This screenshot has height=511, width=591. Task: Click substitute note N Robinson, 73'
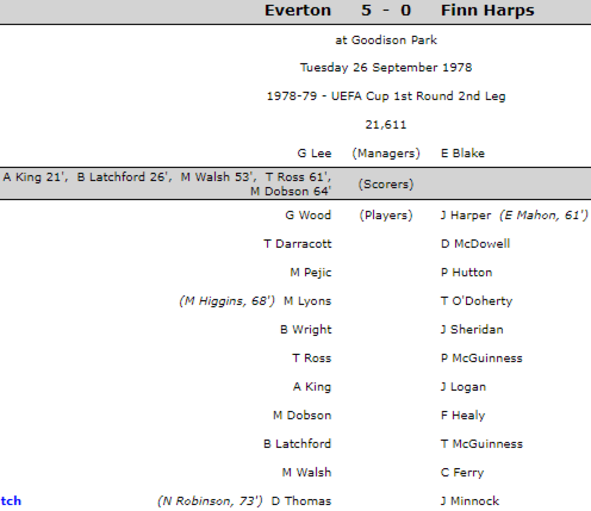coord(210,501)
